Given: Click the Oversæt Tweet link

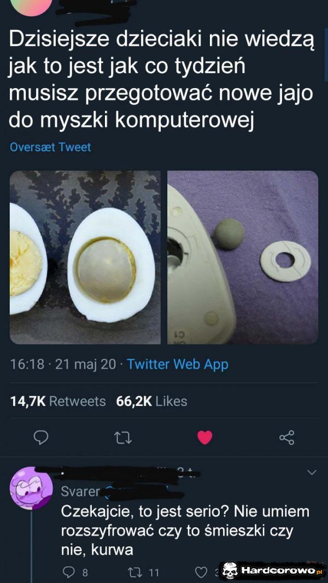Looking at the screenshot, I should (50, 147).
